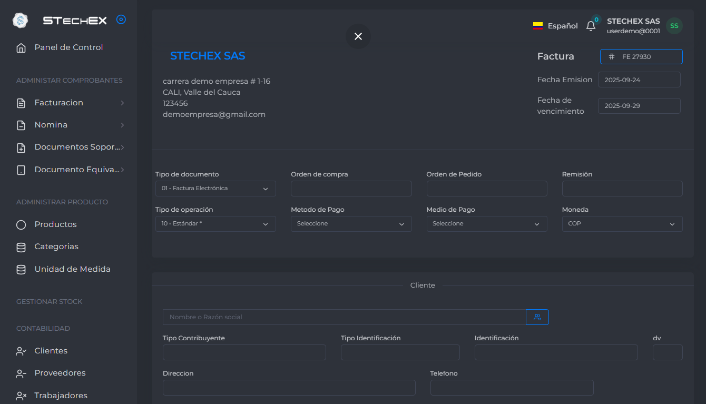Viewport: 706px width, 404px height.
Task: Click the SS user avatar
Action: [674, 26]
